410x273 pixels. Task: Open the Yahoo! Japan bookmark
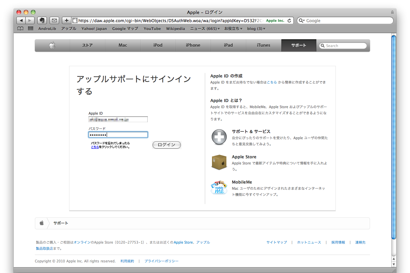point(94,28)
